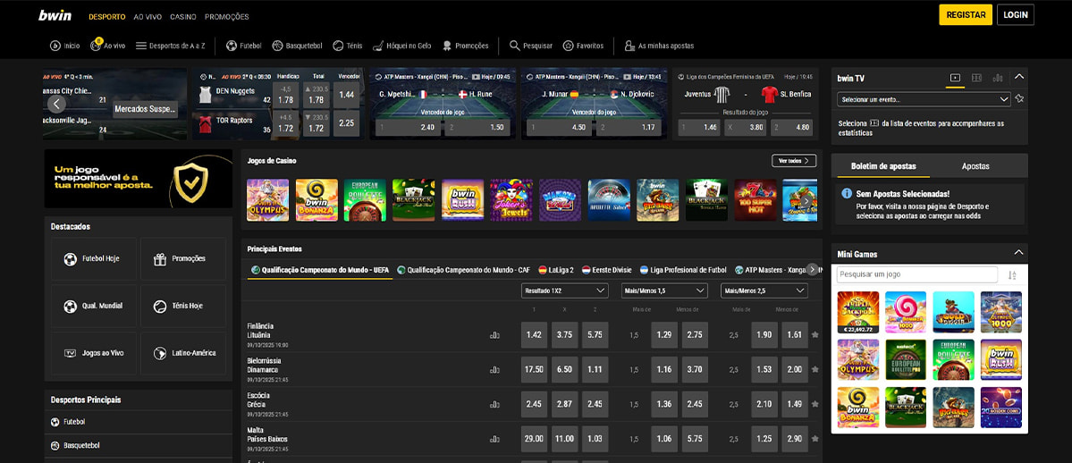Open stats icon for Finlândia Lituânia

494,335
